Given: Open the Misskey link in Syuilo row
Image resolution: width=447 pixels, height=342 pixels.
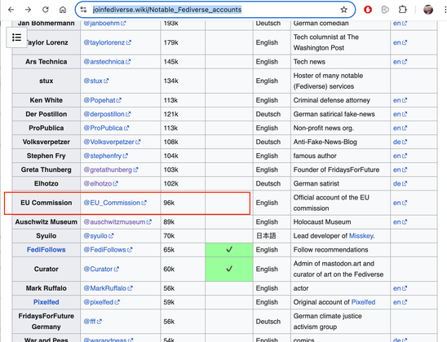Looking at the screenshot, I should point(361,236).
